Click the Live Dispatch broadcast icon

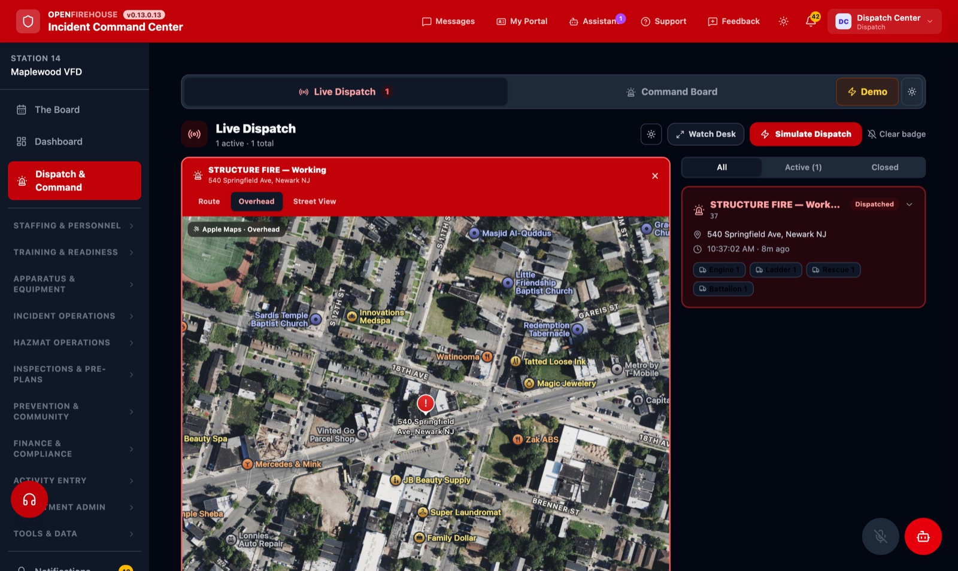tap(195, 135)
